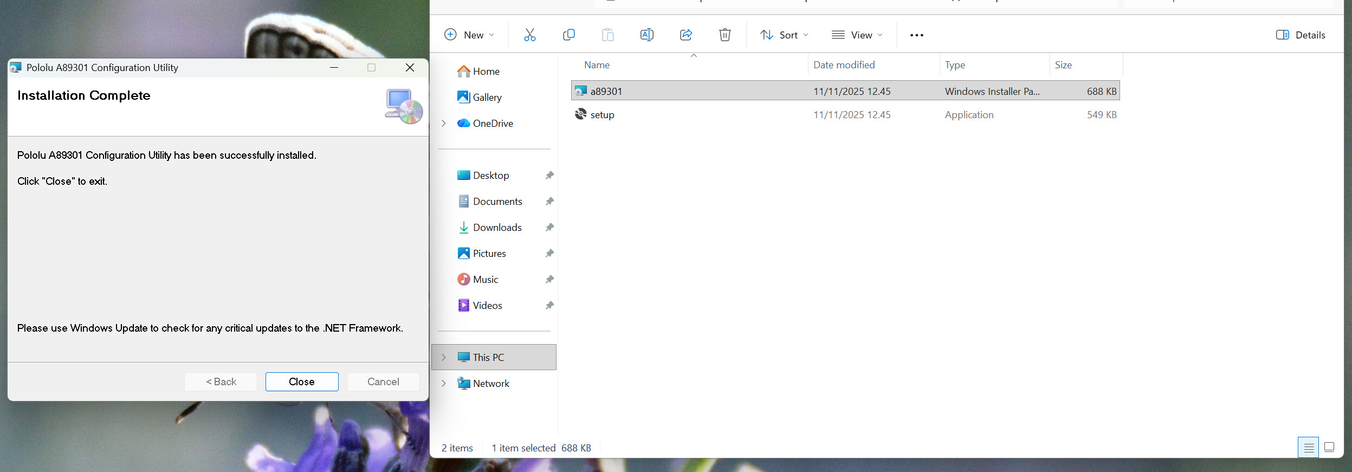Expand the Network tree node
The width and height of the screenshot is (1352, 472).
pyautogui.click(x=444, y=384)
